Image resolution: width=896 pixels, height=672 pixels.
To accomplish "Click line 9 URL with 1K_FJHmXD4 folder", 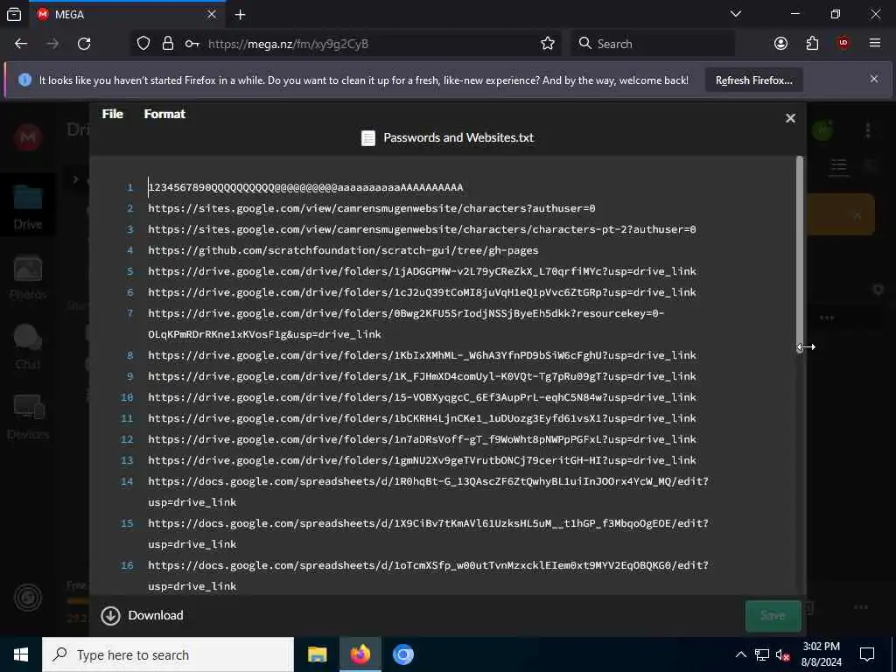I will pos(422,376).
